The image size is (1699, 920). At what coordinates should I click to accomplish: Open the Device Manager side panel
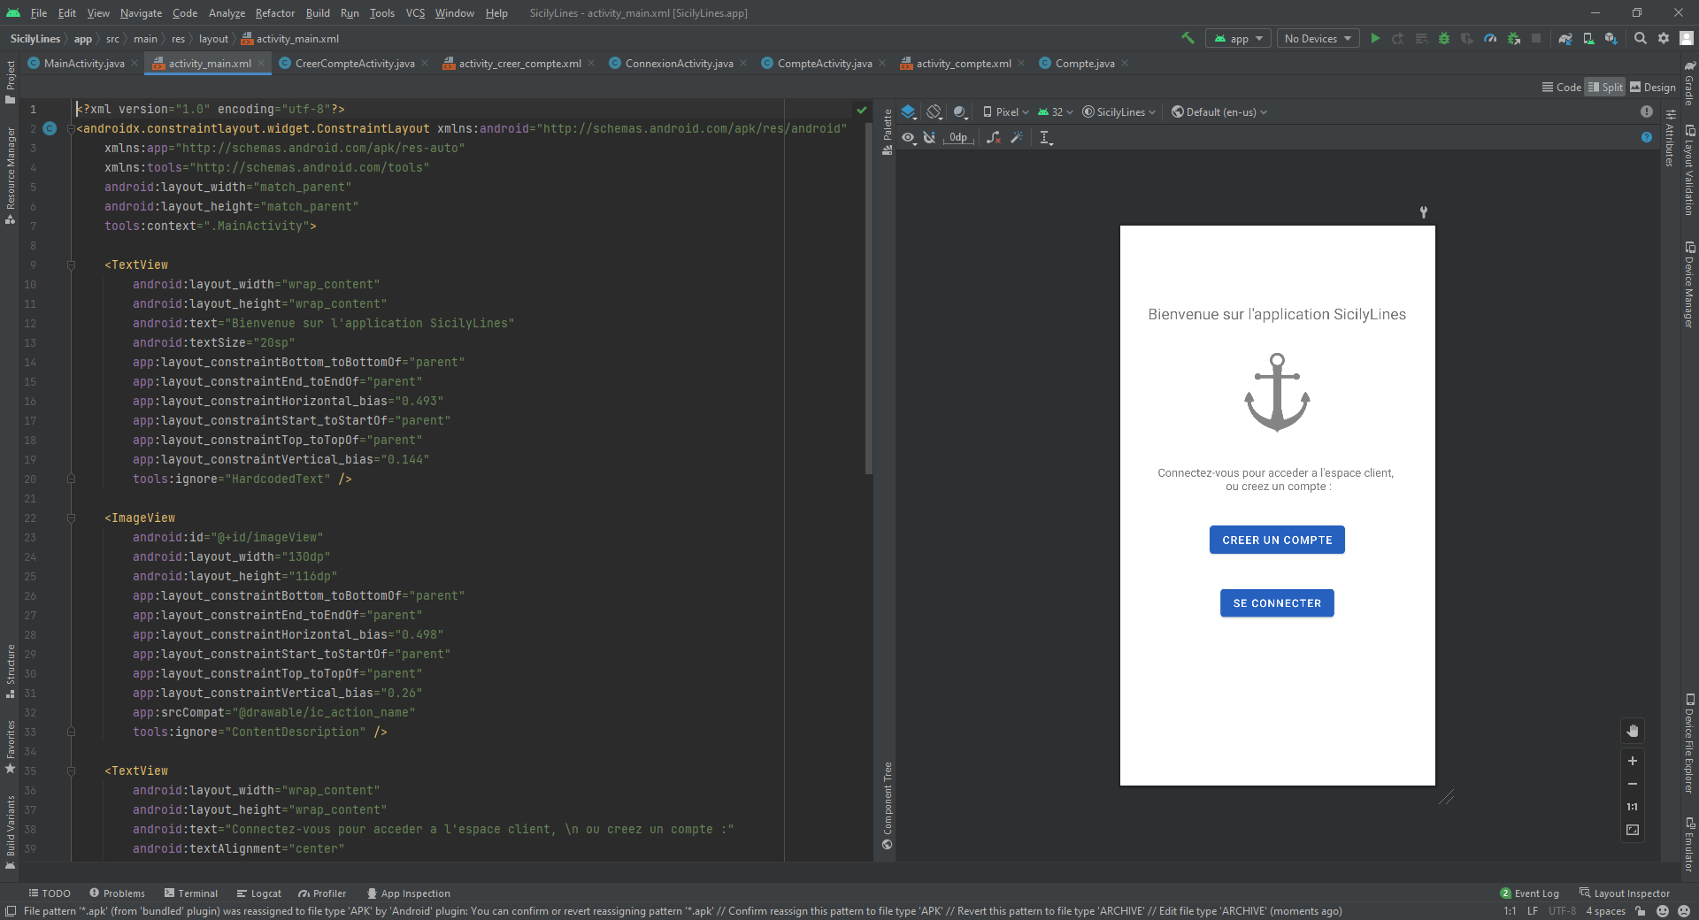(1689, 285)
